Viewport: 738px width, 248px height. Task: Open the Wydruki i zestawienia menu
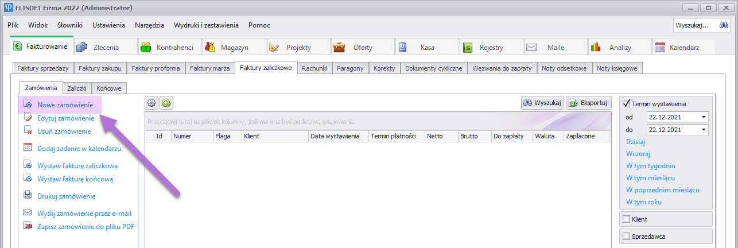point(206,25)
